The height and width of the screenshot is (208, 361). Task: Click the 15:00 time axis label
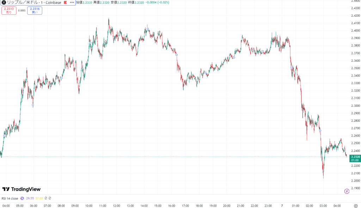[158, 206]
